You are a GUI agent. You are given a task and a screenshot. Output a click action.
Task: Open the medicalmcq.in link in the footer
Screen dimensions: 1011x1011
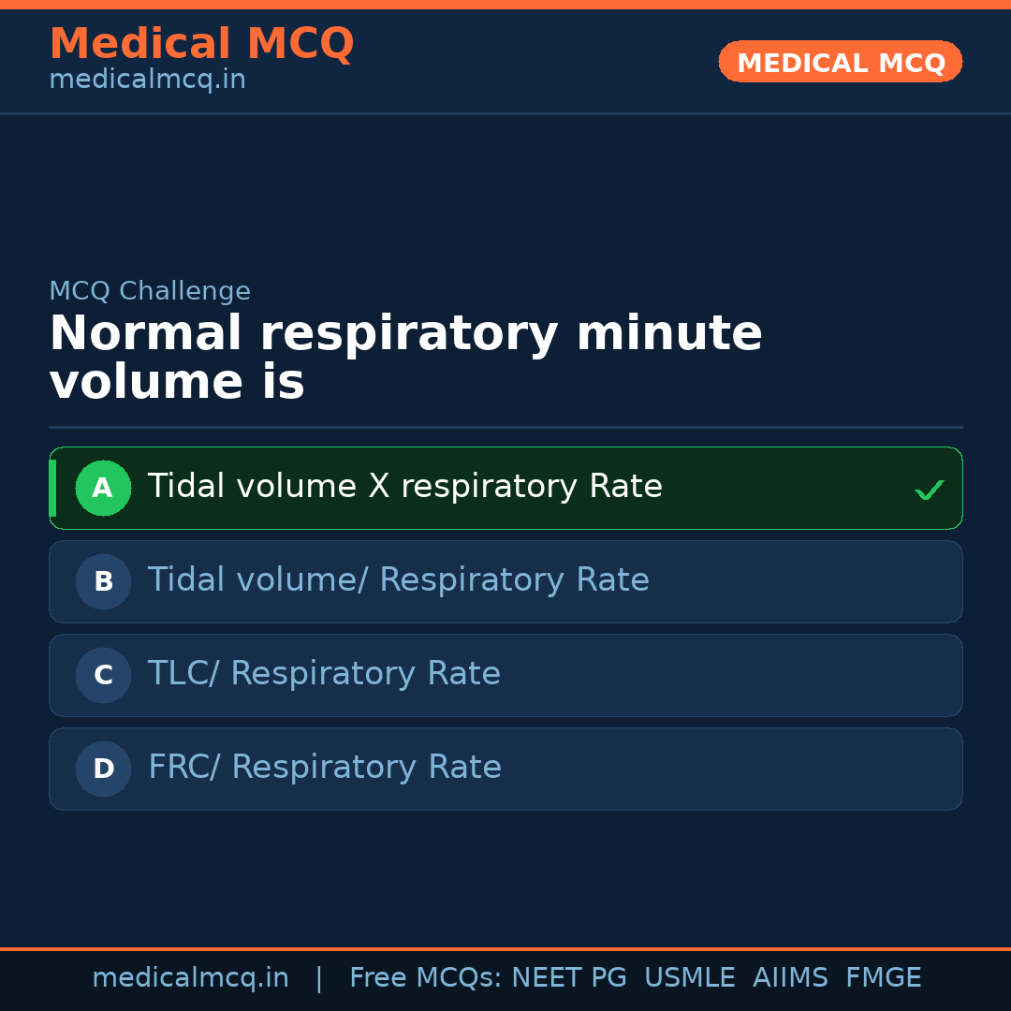(190, 978)
